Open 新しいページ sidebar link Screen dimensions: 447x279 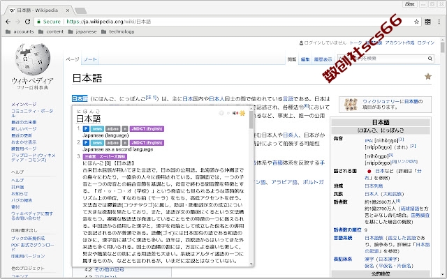click(24, 128)
